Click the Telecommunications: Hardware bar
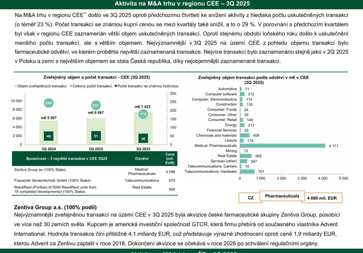 point(247,171)
